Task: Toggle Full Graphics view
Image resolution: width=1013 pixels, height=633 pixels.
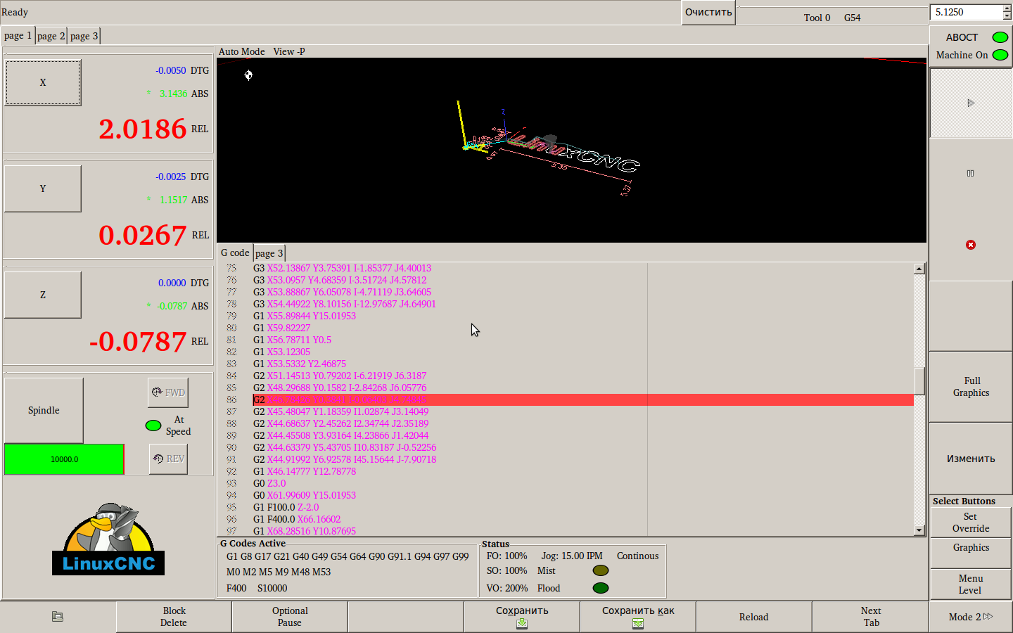Action: (971, 387)
